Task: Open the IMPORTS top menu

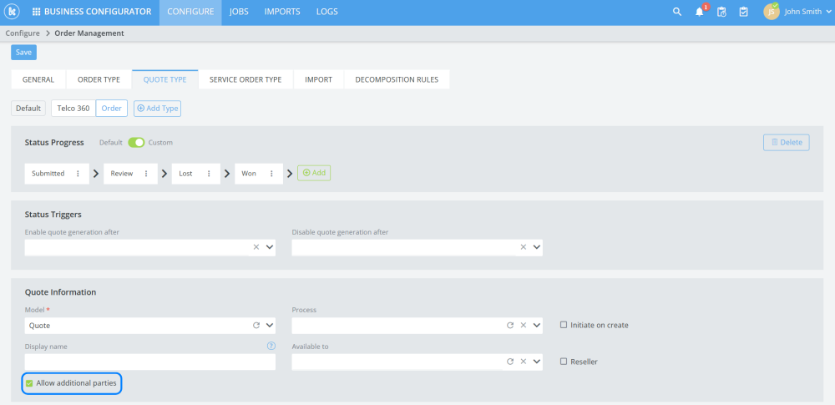Action: (x=282, y=12)
